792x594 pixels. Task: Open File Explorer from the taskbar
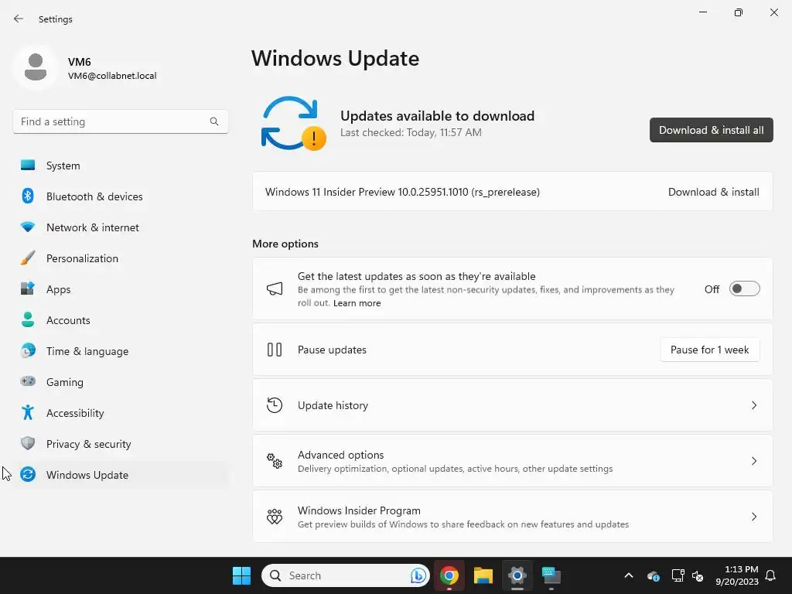tap(483, 575)
